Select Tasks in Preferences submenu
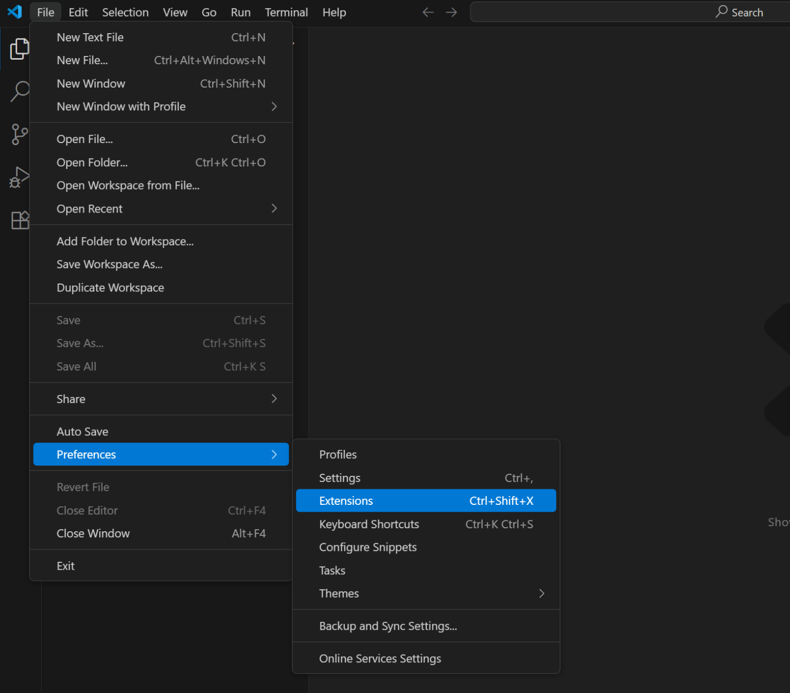 [x=426, y=570]
